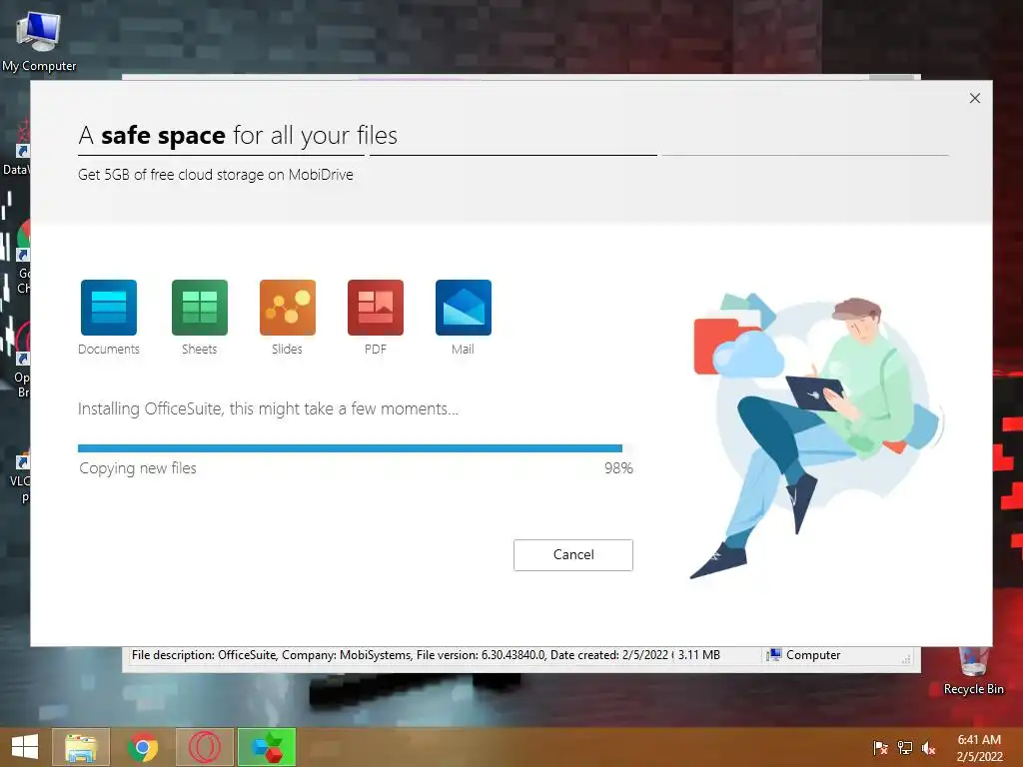This screenshot has width=1023, height=767.
Task: Click the Sheets label under the icon
Action: tap(199, 349)
